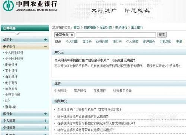Click the 客户服务 tag under 标签

tap(80, 91)
